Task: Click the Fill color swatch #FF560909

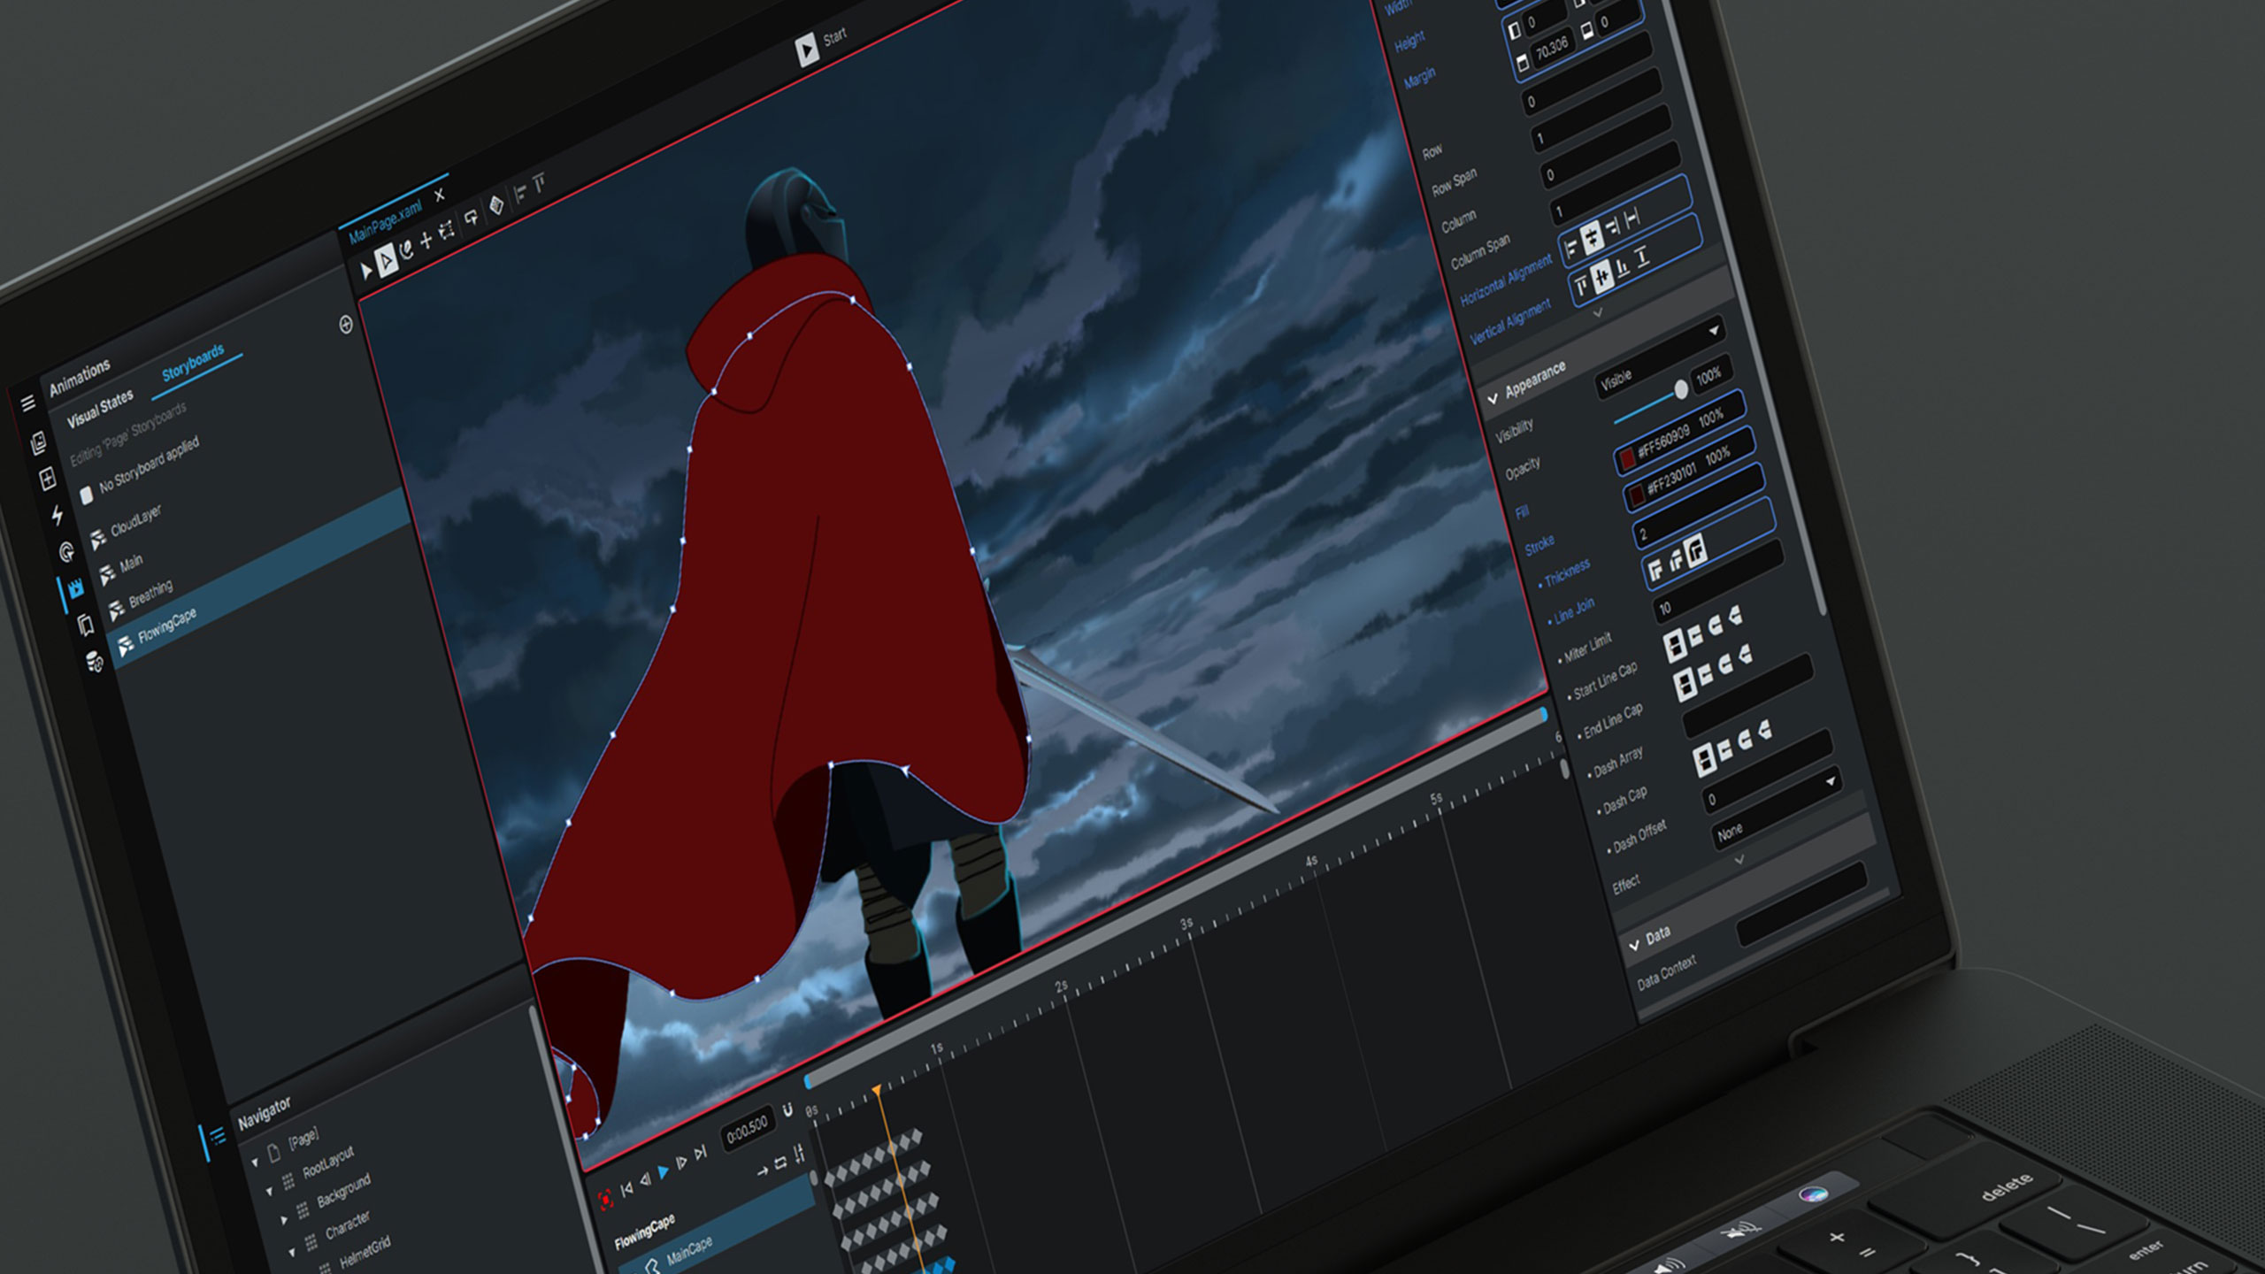Action: [1626, 458]
